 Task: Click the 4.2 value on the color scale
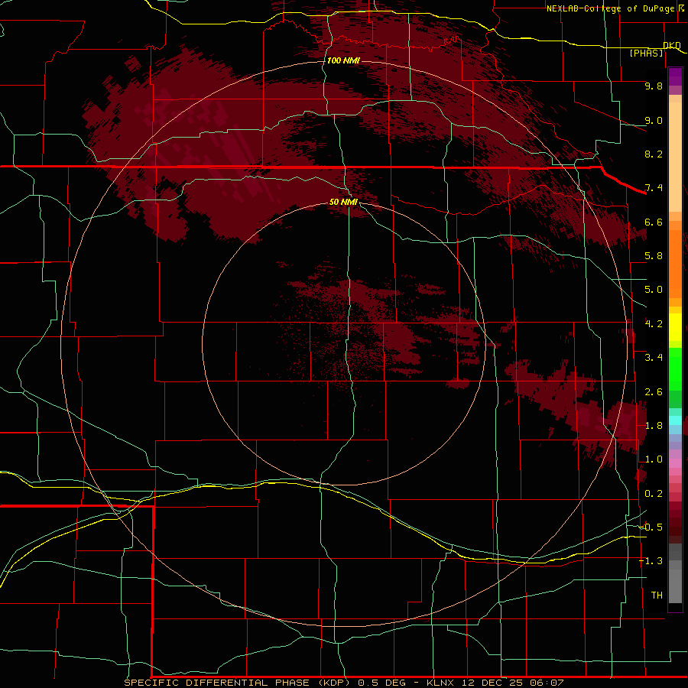coord(654,324)
